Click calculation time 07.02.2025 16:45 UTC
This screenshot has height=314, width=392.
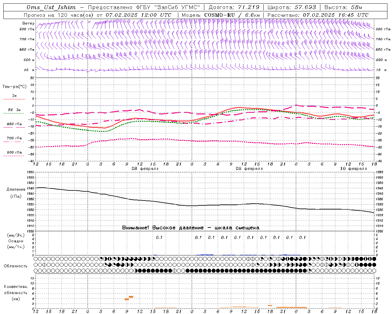336,15
